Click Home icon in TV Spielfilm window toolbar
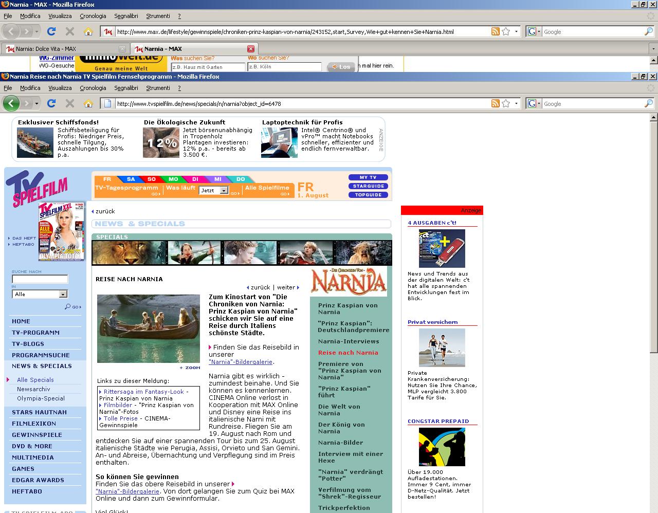Viewport: 658px width, 513px height. [88, 103]
